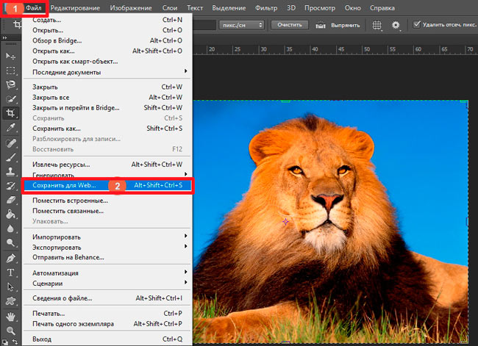Select the Lasso tool
Image resolution: width=478 pixels, height=346 pixels.
pos(11,84)
